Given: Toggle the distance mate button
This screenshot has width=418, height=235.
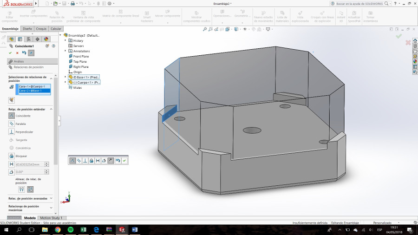Looking at the screenshot, I should pos(12,164).
